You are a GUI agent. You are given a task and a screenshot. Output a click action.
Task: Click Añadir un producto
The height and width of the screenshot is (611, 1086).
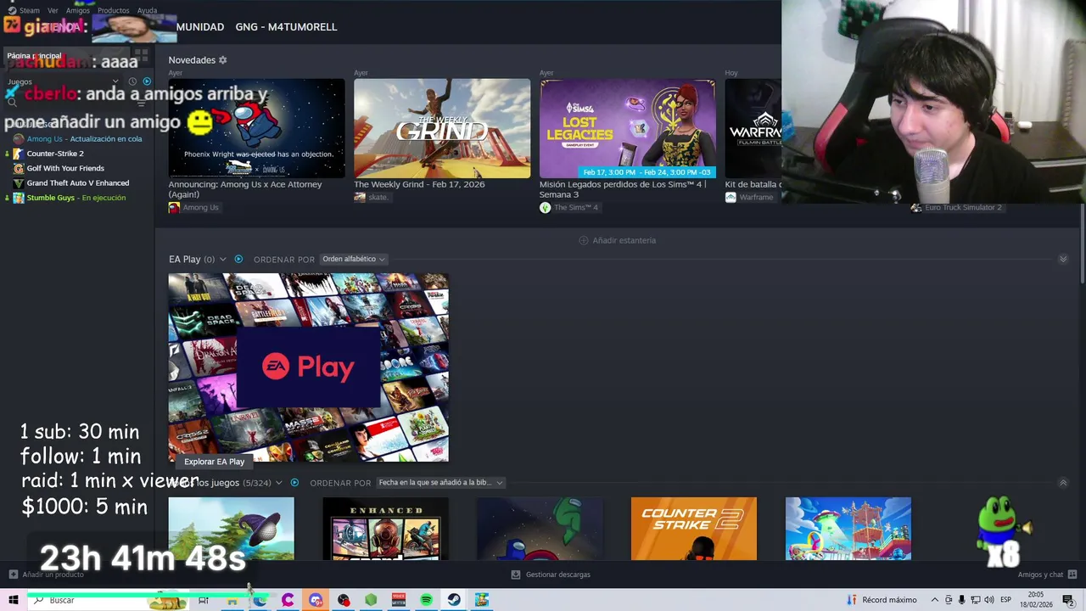(x=47, y=575)
